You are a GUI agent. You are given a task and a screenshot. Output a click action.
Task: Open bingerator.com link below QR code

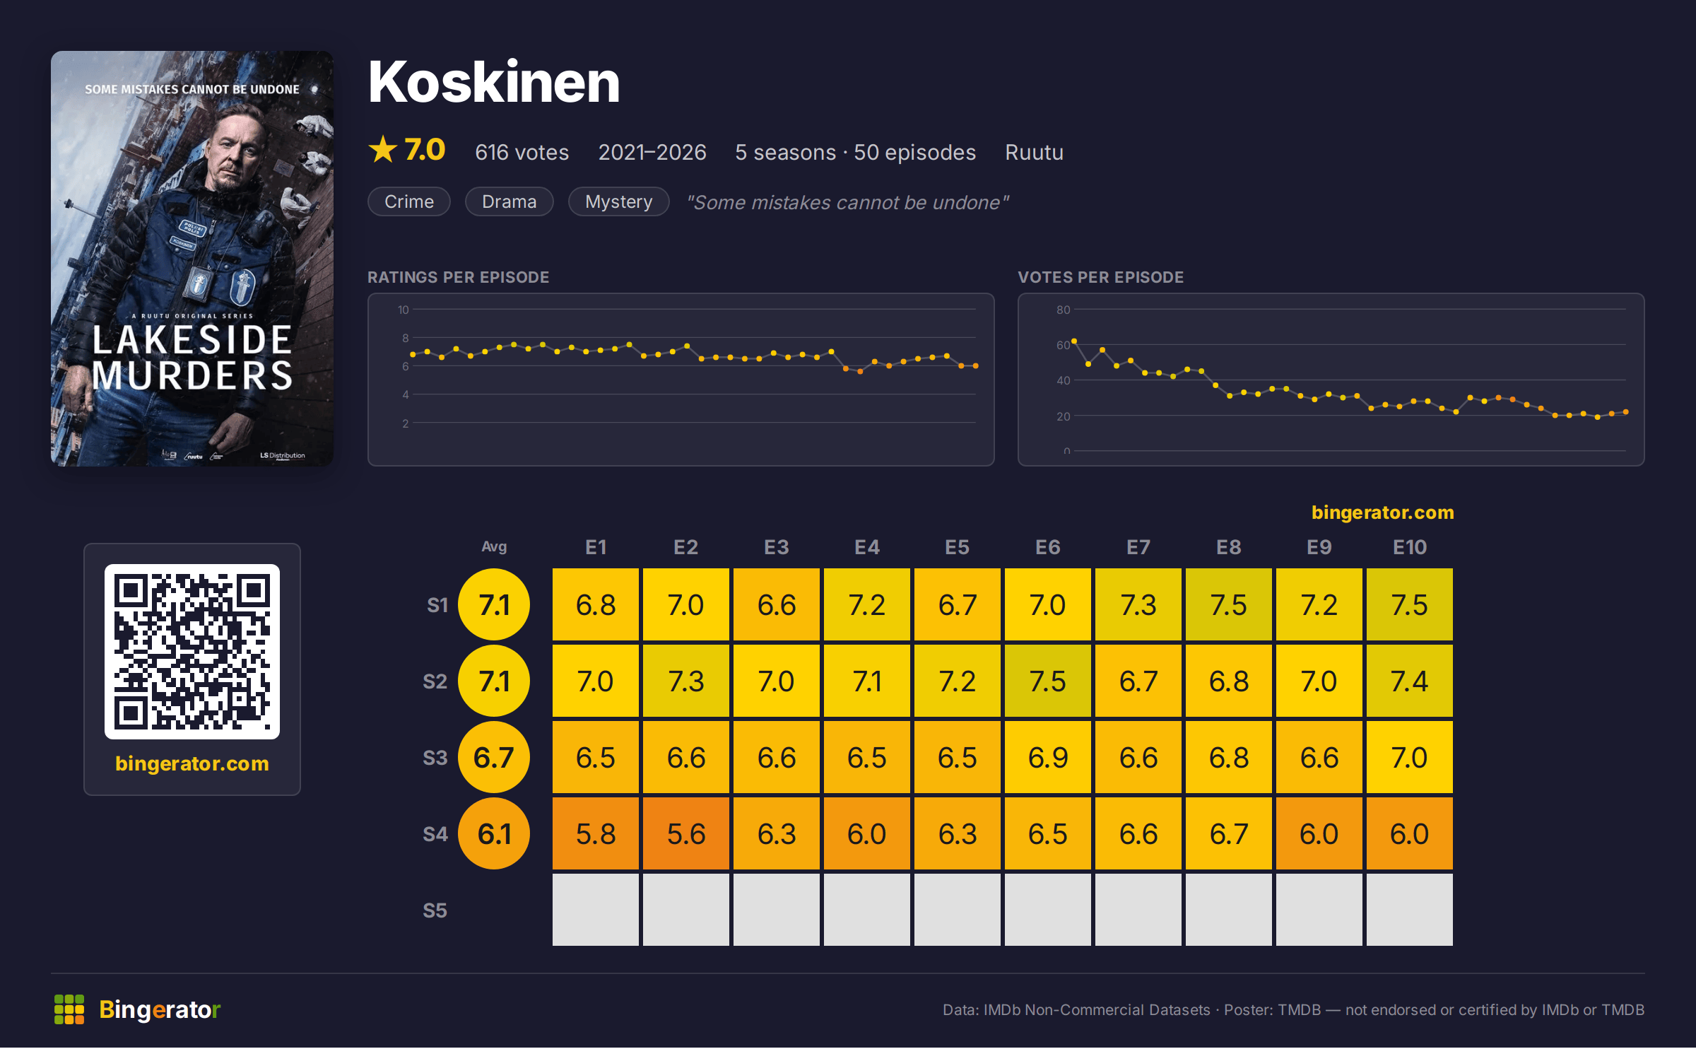[x=192, y=764]
